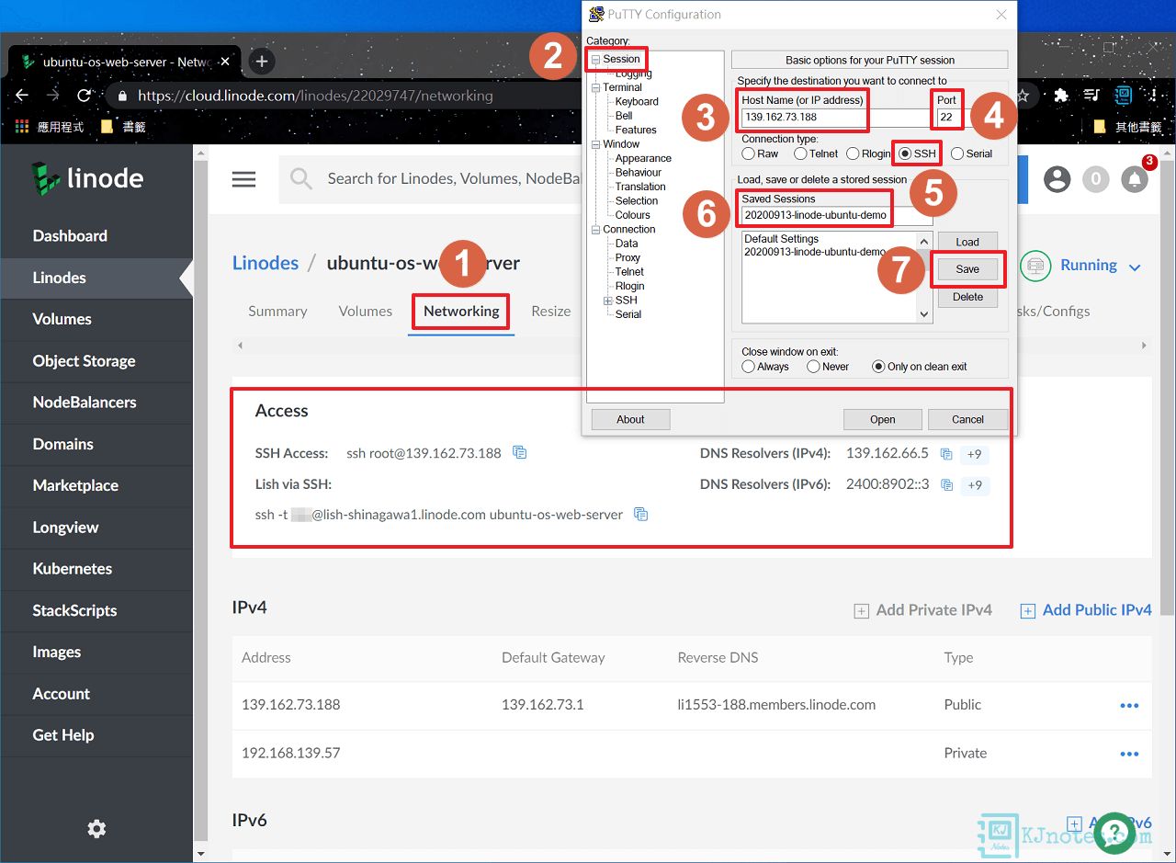Collapse the Terminal tree node in PuTTY
Viewport: 1176px width, 863px height.
[x=594, y=87]
